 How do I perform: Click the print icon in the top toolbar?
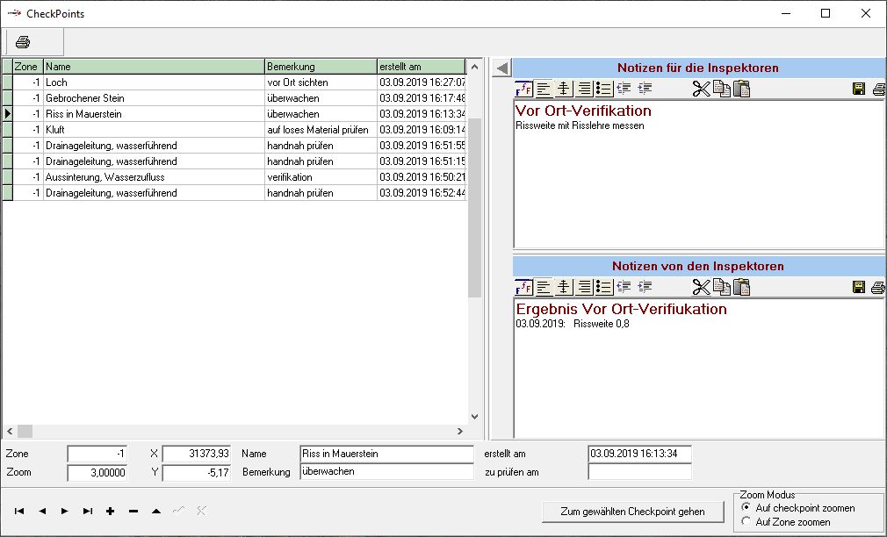(23, 42)
